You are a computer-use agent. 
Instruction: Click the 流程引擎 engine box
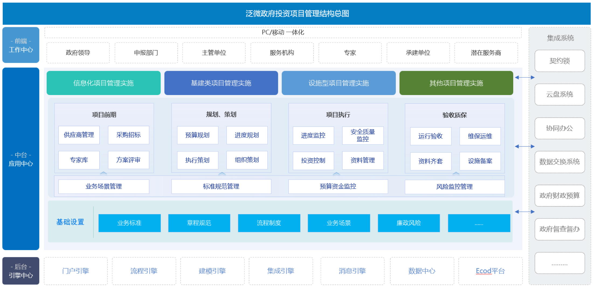coord(144,271)
